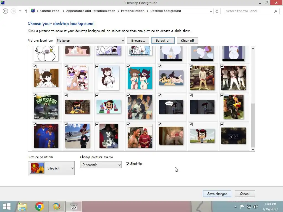This screenshot has width=283, height=212.
Task: Expand the chevron after Control Panel breadcrumb
Action: (64, 11)
